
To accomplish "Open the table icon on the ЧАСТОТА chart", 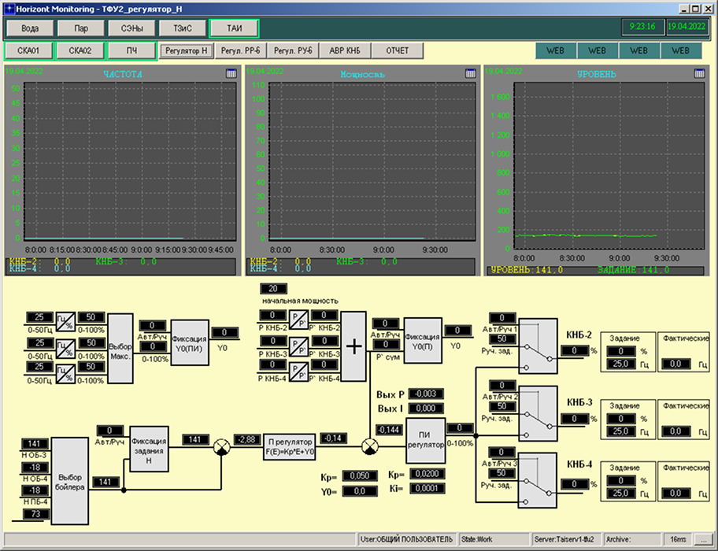I will [x=231, y=73].
